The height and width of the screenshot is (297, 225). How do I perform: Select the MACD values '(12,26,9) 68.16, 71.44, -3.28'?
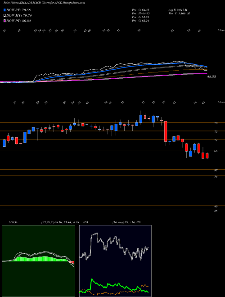click(61, 222)
